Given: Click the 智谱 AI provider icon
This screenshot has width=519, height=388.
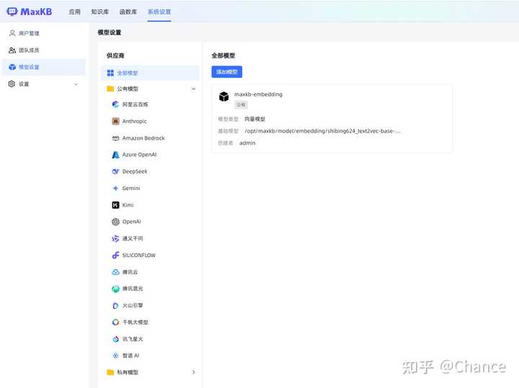Looking at the screenshot, I should click(x=115, y=356).
